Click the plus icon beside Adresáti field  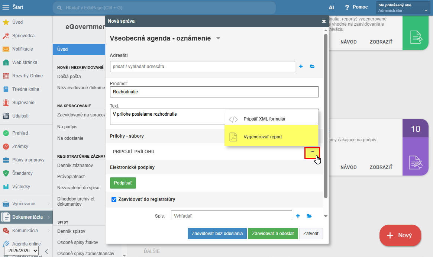click(x=301, y=67)
